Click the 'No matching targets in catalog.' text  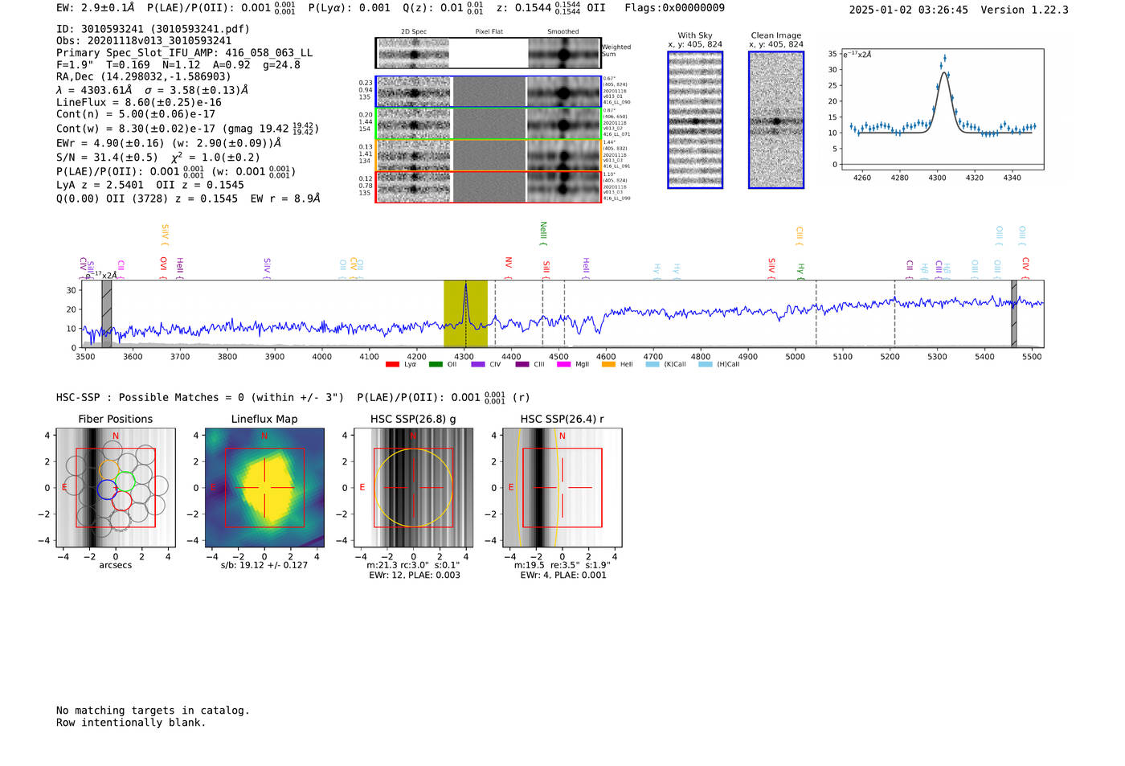click(153, 711)
